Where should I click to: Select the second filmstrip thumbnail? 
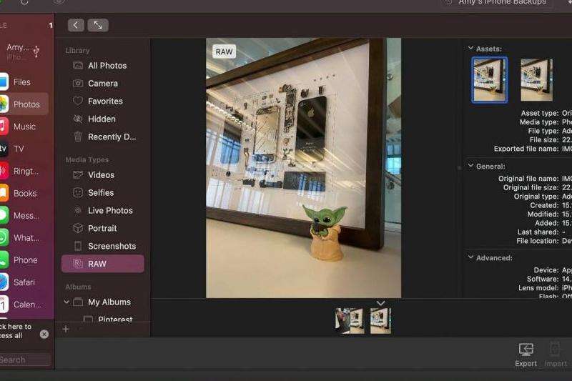point(380,321)
